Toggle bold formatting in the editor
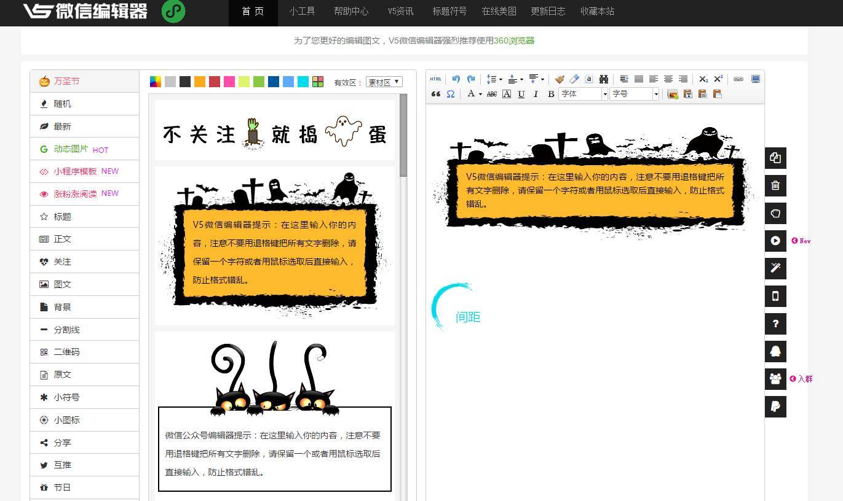843x501 pixels. coord(551,93)
